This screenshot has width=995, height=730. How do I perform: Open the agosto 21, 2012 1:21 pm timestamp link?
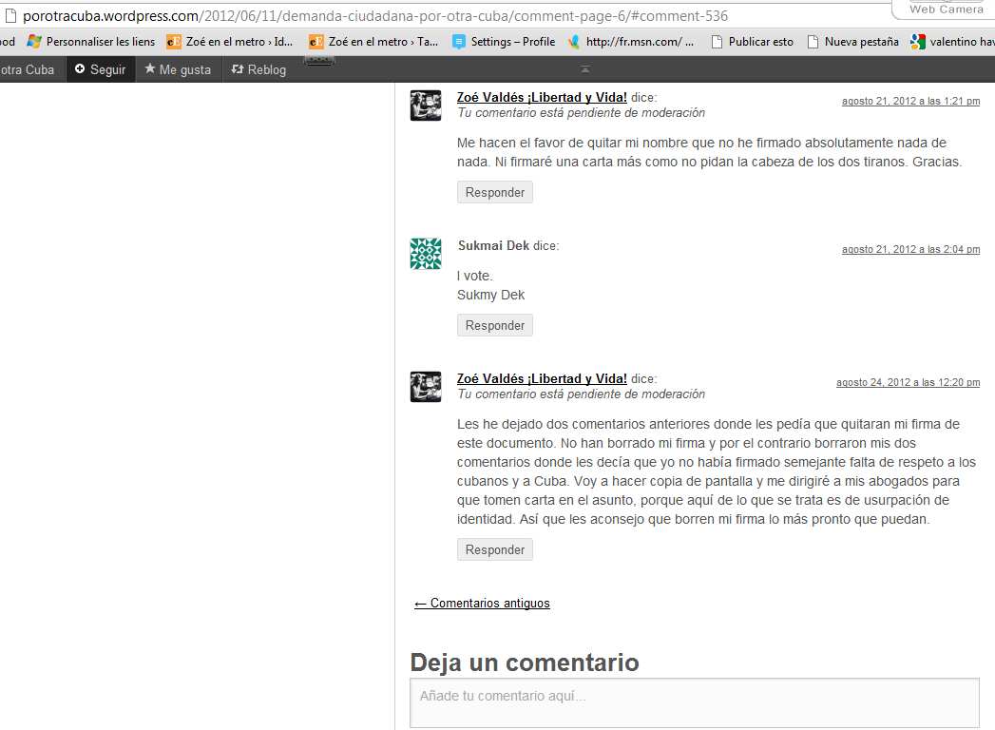[909, 101]
